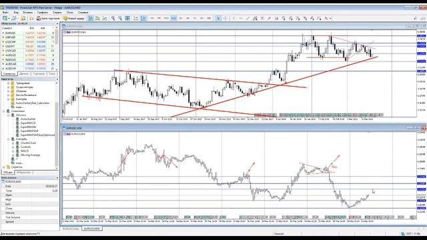Expand the Скрипты tree node
This screenshot has height=240, width=427.
coord(4,167)
